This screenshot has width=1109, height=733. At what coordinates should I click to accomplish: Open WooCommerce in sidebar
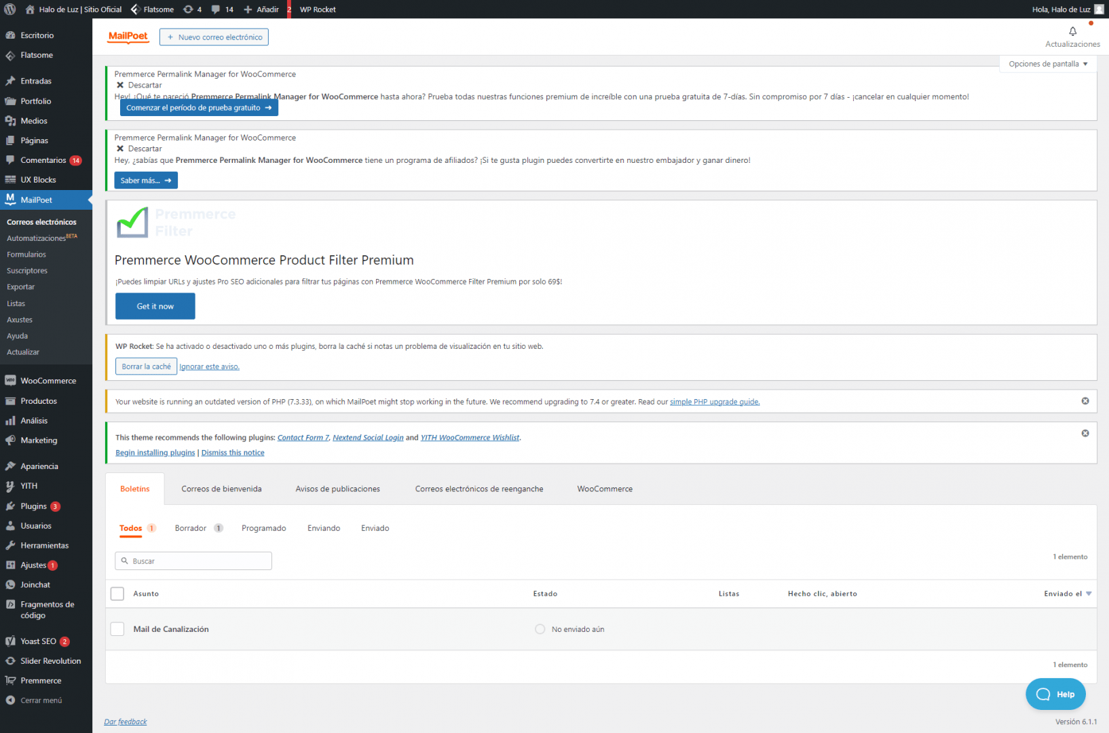[x=48, y=381]
